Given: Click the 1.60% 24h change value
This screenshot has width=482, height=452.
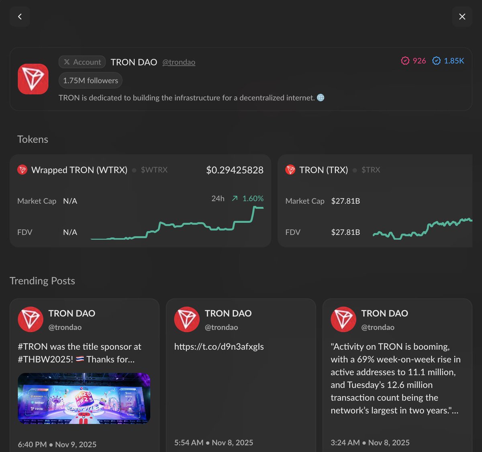Looking at the screenshot, I should (x=253, y=198).
